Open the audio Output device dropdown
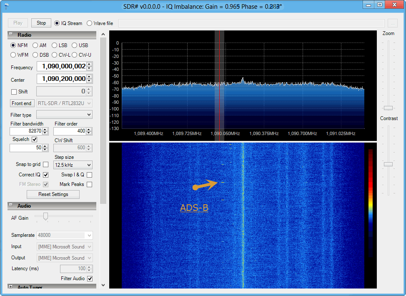 click(64, 258)
